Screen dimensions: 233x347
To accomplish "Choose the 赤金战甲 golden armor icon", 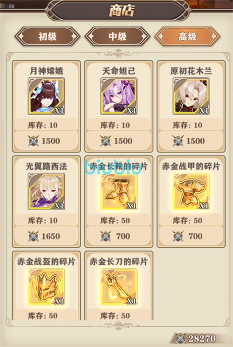I will [191, 191].
